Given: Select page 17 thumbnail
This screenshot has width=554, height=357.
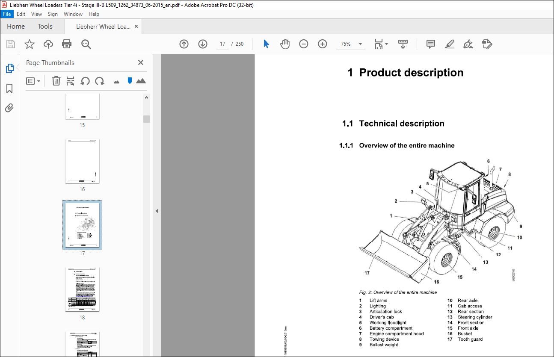Looking at the screenshot, I should click(82, 225).
